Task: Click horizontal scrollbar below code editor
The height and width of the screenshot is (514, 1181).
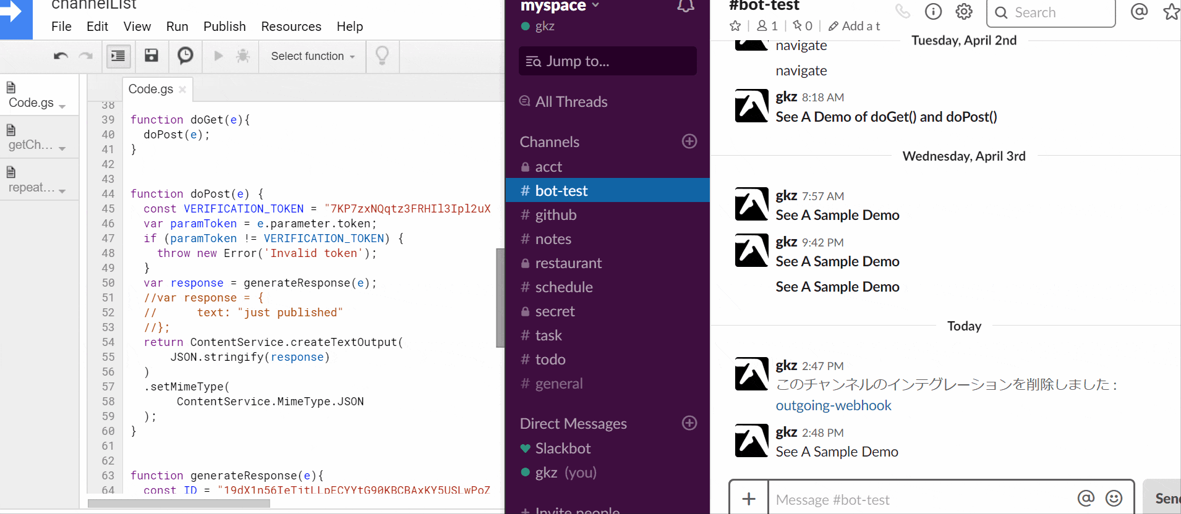Action: coord(179,503)
